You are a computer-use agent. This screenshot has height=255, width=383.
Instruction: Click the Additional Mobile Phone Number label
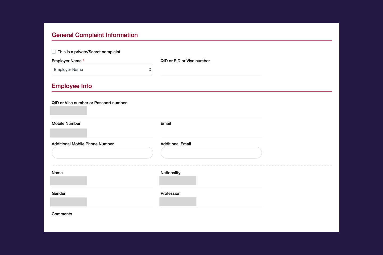pos(83,144)
